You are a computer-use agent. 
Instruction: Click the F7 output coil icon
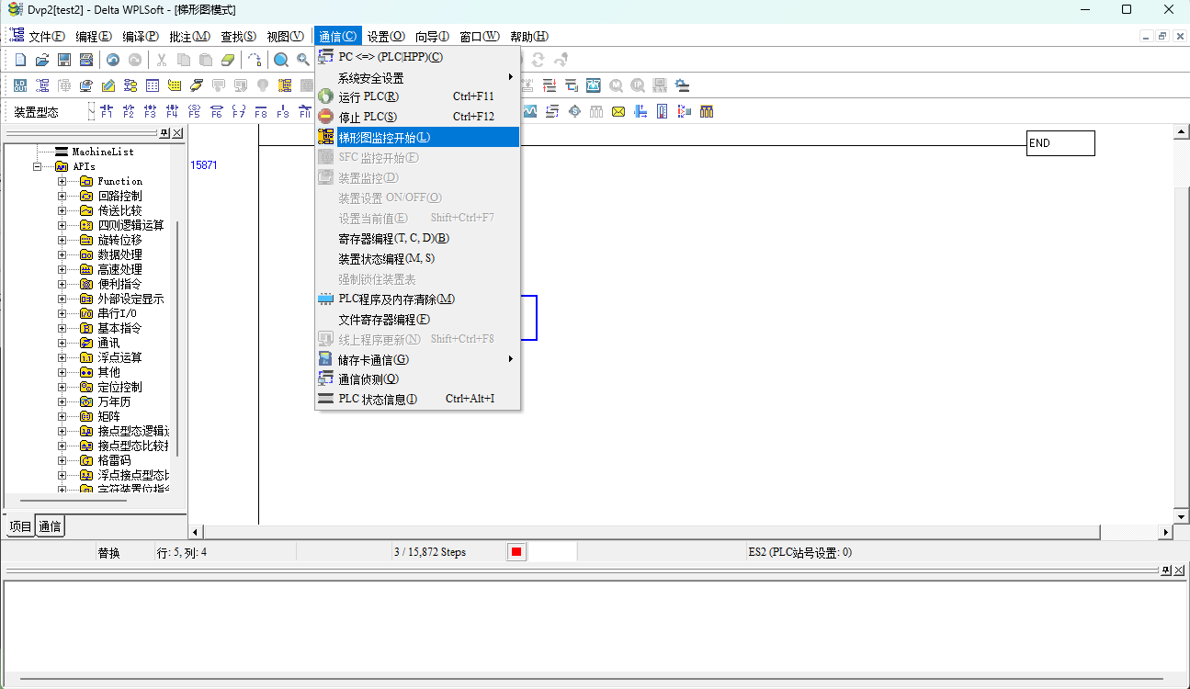tap(239, 111)
